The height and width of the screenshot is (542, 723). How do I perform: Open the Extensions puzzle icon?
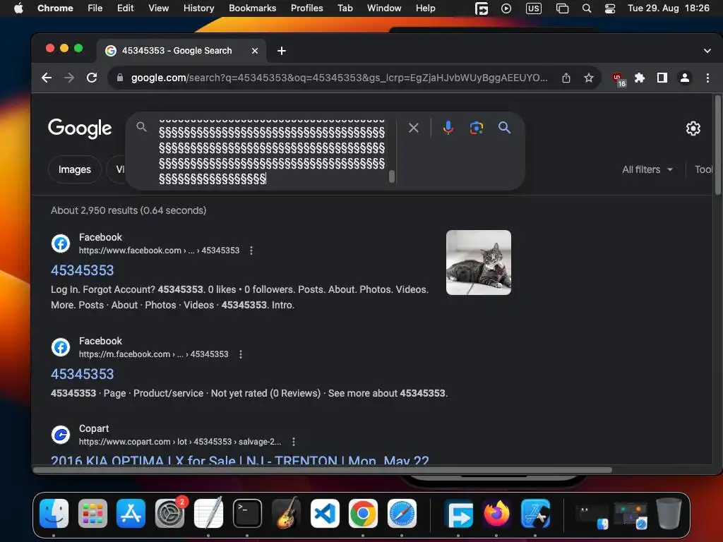[640, 78]
